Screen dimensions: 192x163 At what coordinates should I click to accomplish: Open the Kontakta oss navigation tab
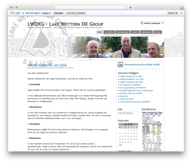click(x=146, y=32)
